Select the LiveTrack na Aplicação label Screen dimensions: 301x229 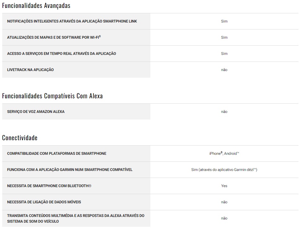pos(30,70)
